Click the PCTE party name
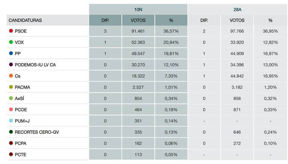The width and height of the screenshot is (288, 164). coord(21,155)
